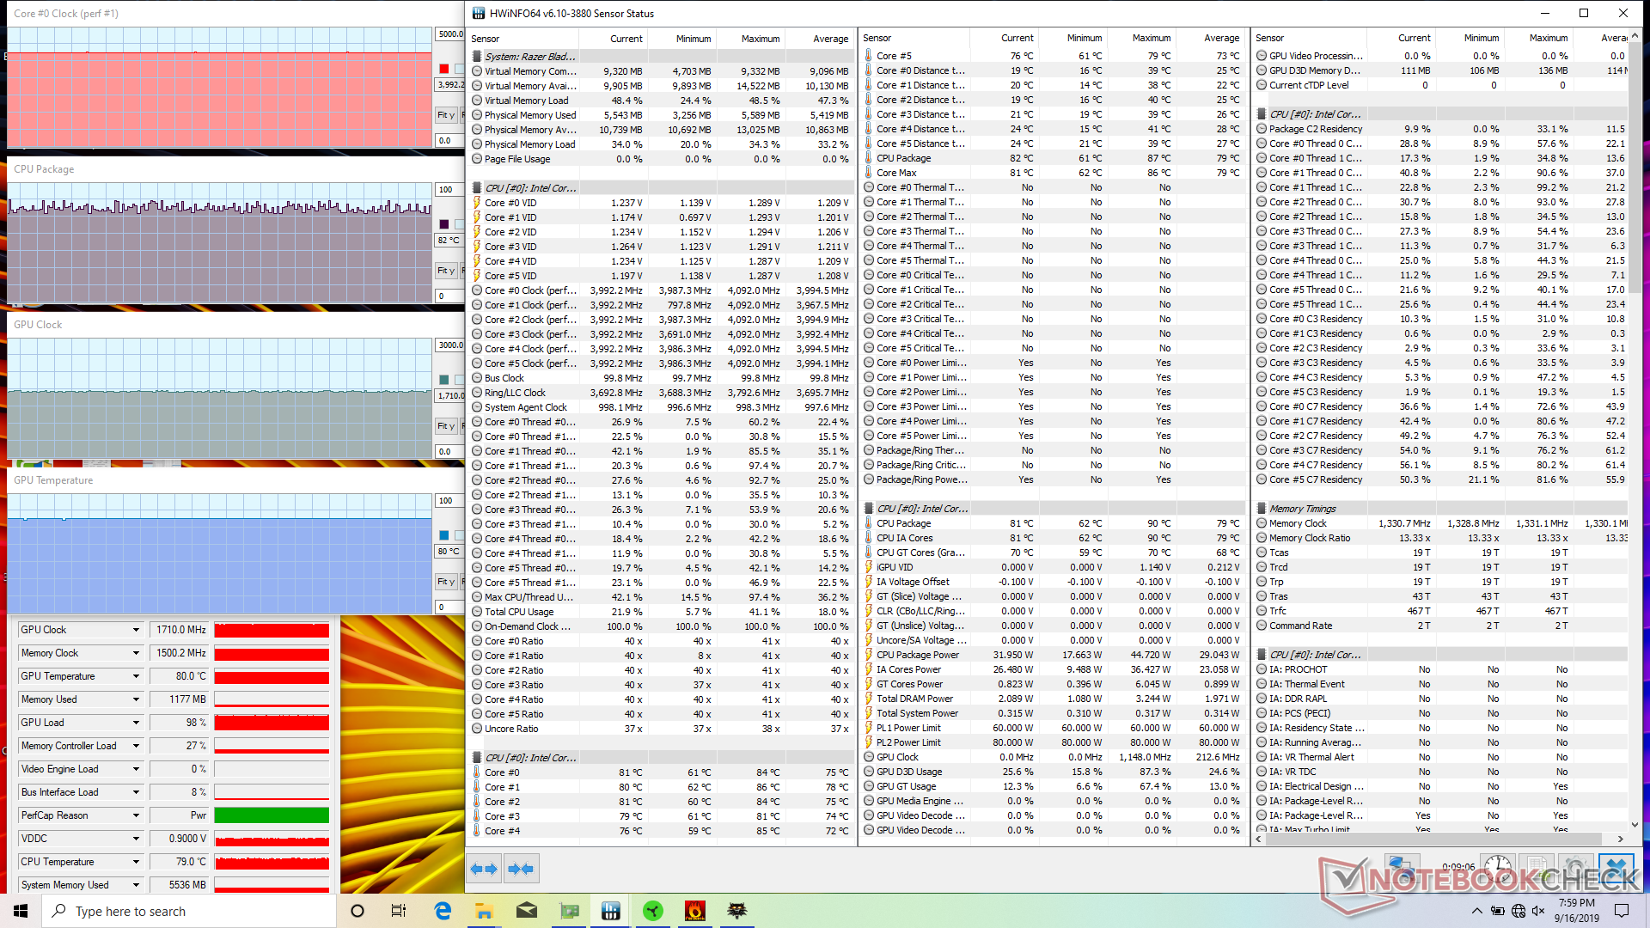
Task: Switch to HWiNFO taskbar icon
Action: tap(611, 911)
